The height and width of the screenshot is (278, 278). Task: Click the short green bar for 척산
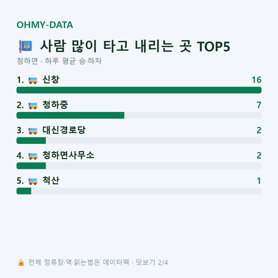click(x=24, y=191)
